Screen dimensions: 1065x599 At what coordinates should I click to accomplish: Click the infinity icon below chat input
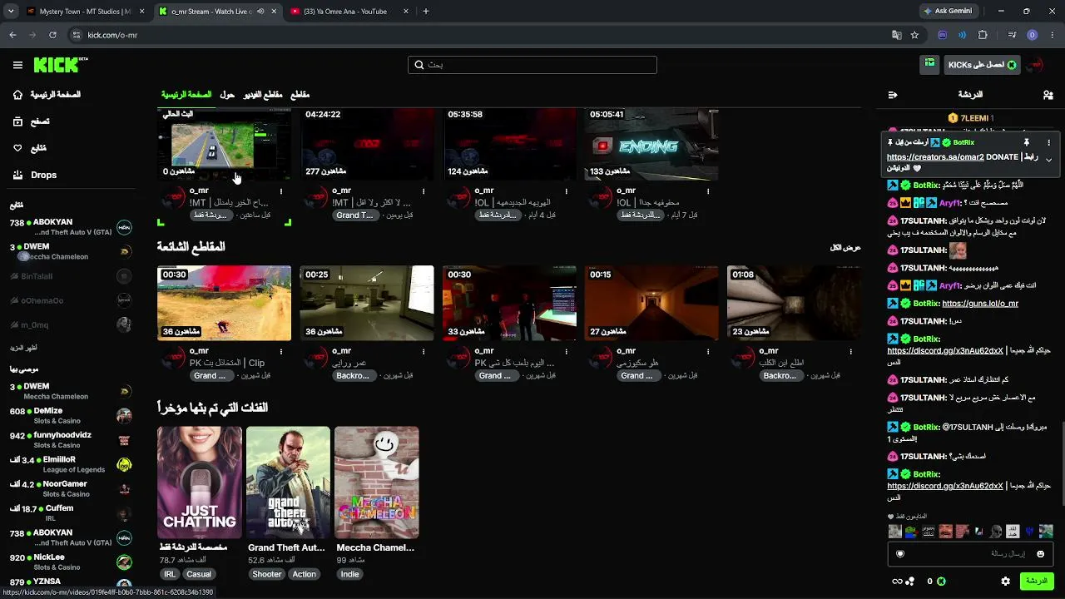pyautogui.click(x=897, y=582)
